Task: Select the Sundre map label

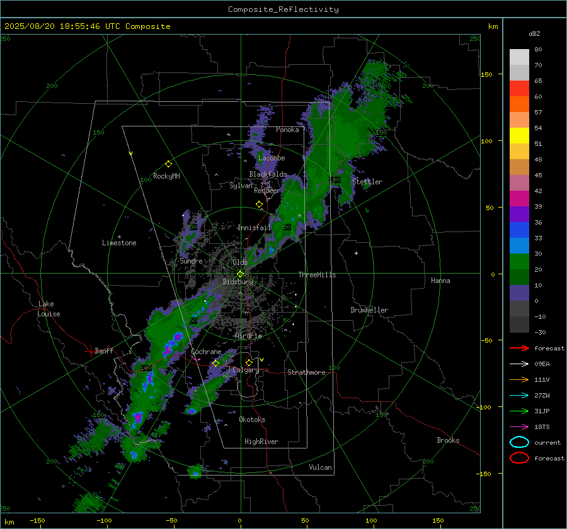Action: (x=191, y=260)
